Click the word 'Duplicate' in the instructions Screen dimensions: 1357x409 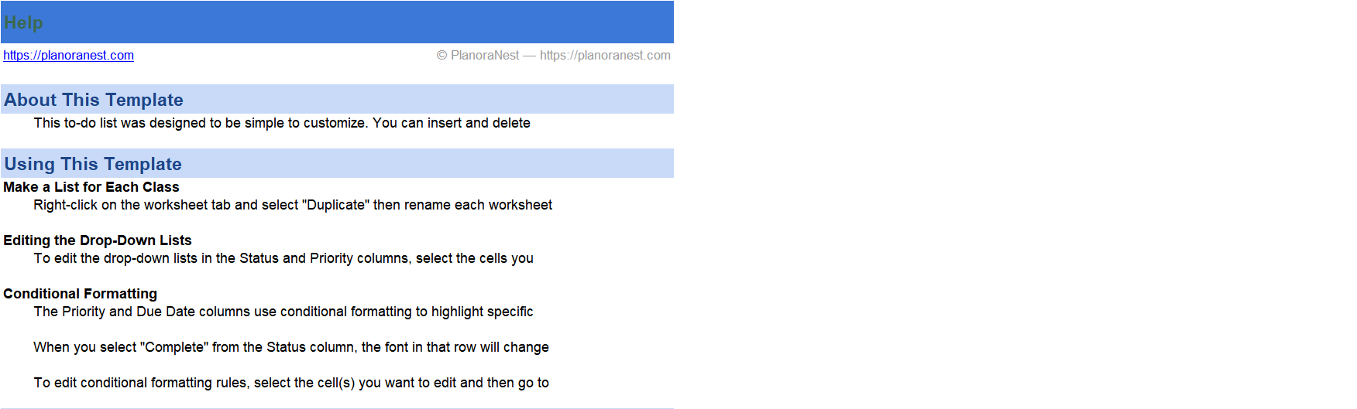click(335, 205)
